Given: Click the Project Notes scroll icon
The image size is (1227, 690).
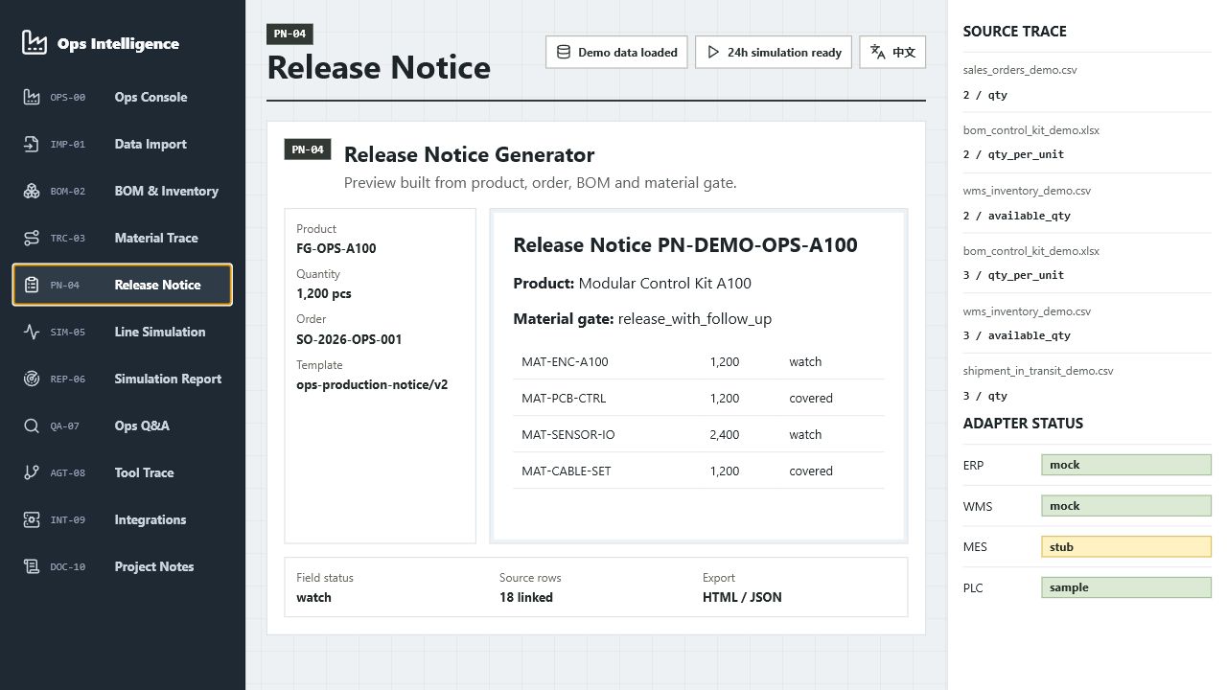Looking at the screenshot, I should (32, 566).
